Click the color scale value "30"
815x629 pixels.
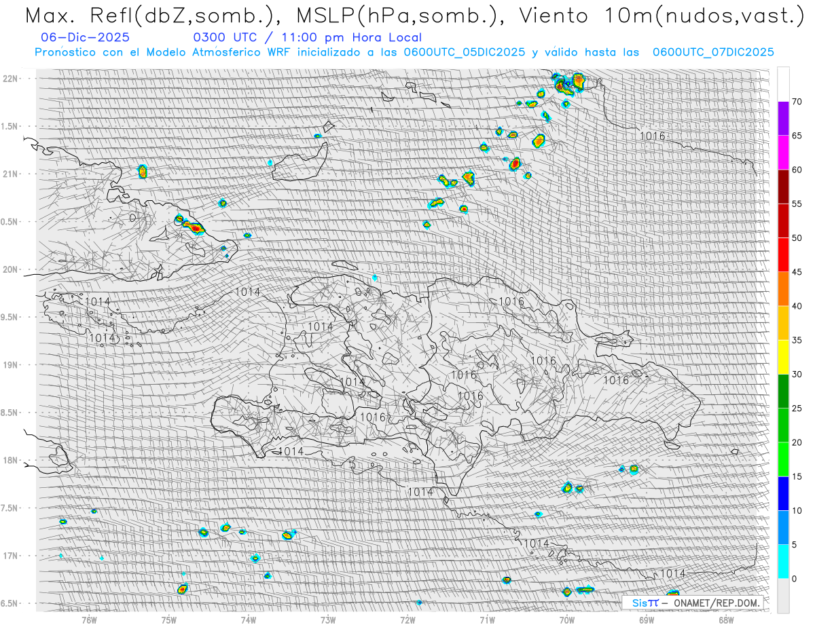click(797, 374)
